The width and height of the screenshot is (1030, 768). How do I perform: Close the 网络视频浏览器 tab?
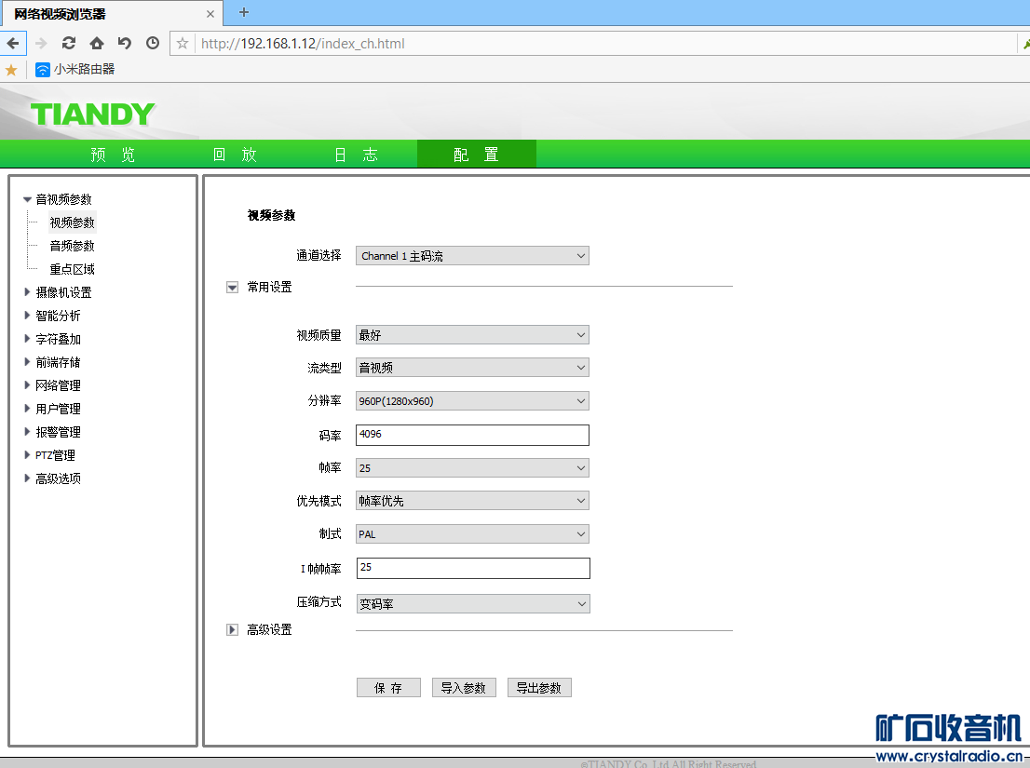coord(210,14)
